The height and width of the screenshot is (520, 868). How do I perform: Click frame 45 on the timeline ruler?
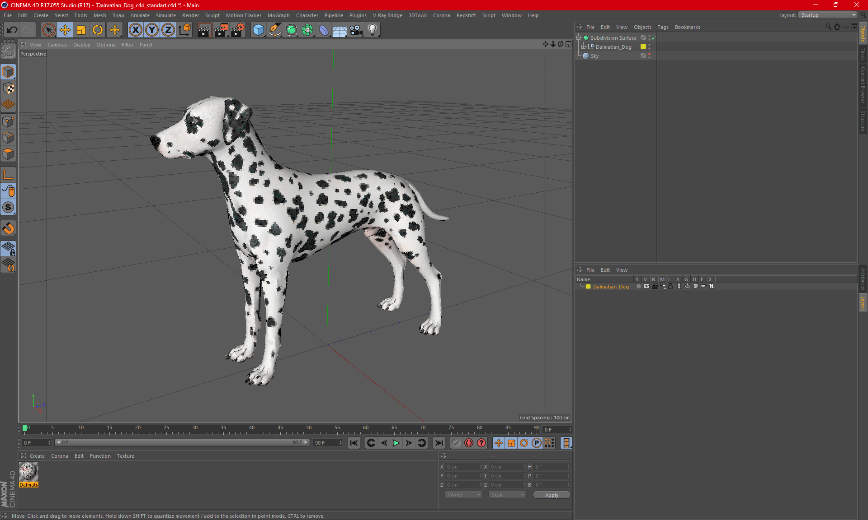[x=280, y=429]
